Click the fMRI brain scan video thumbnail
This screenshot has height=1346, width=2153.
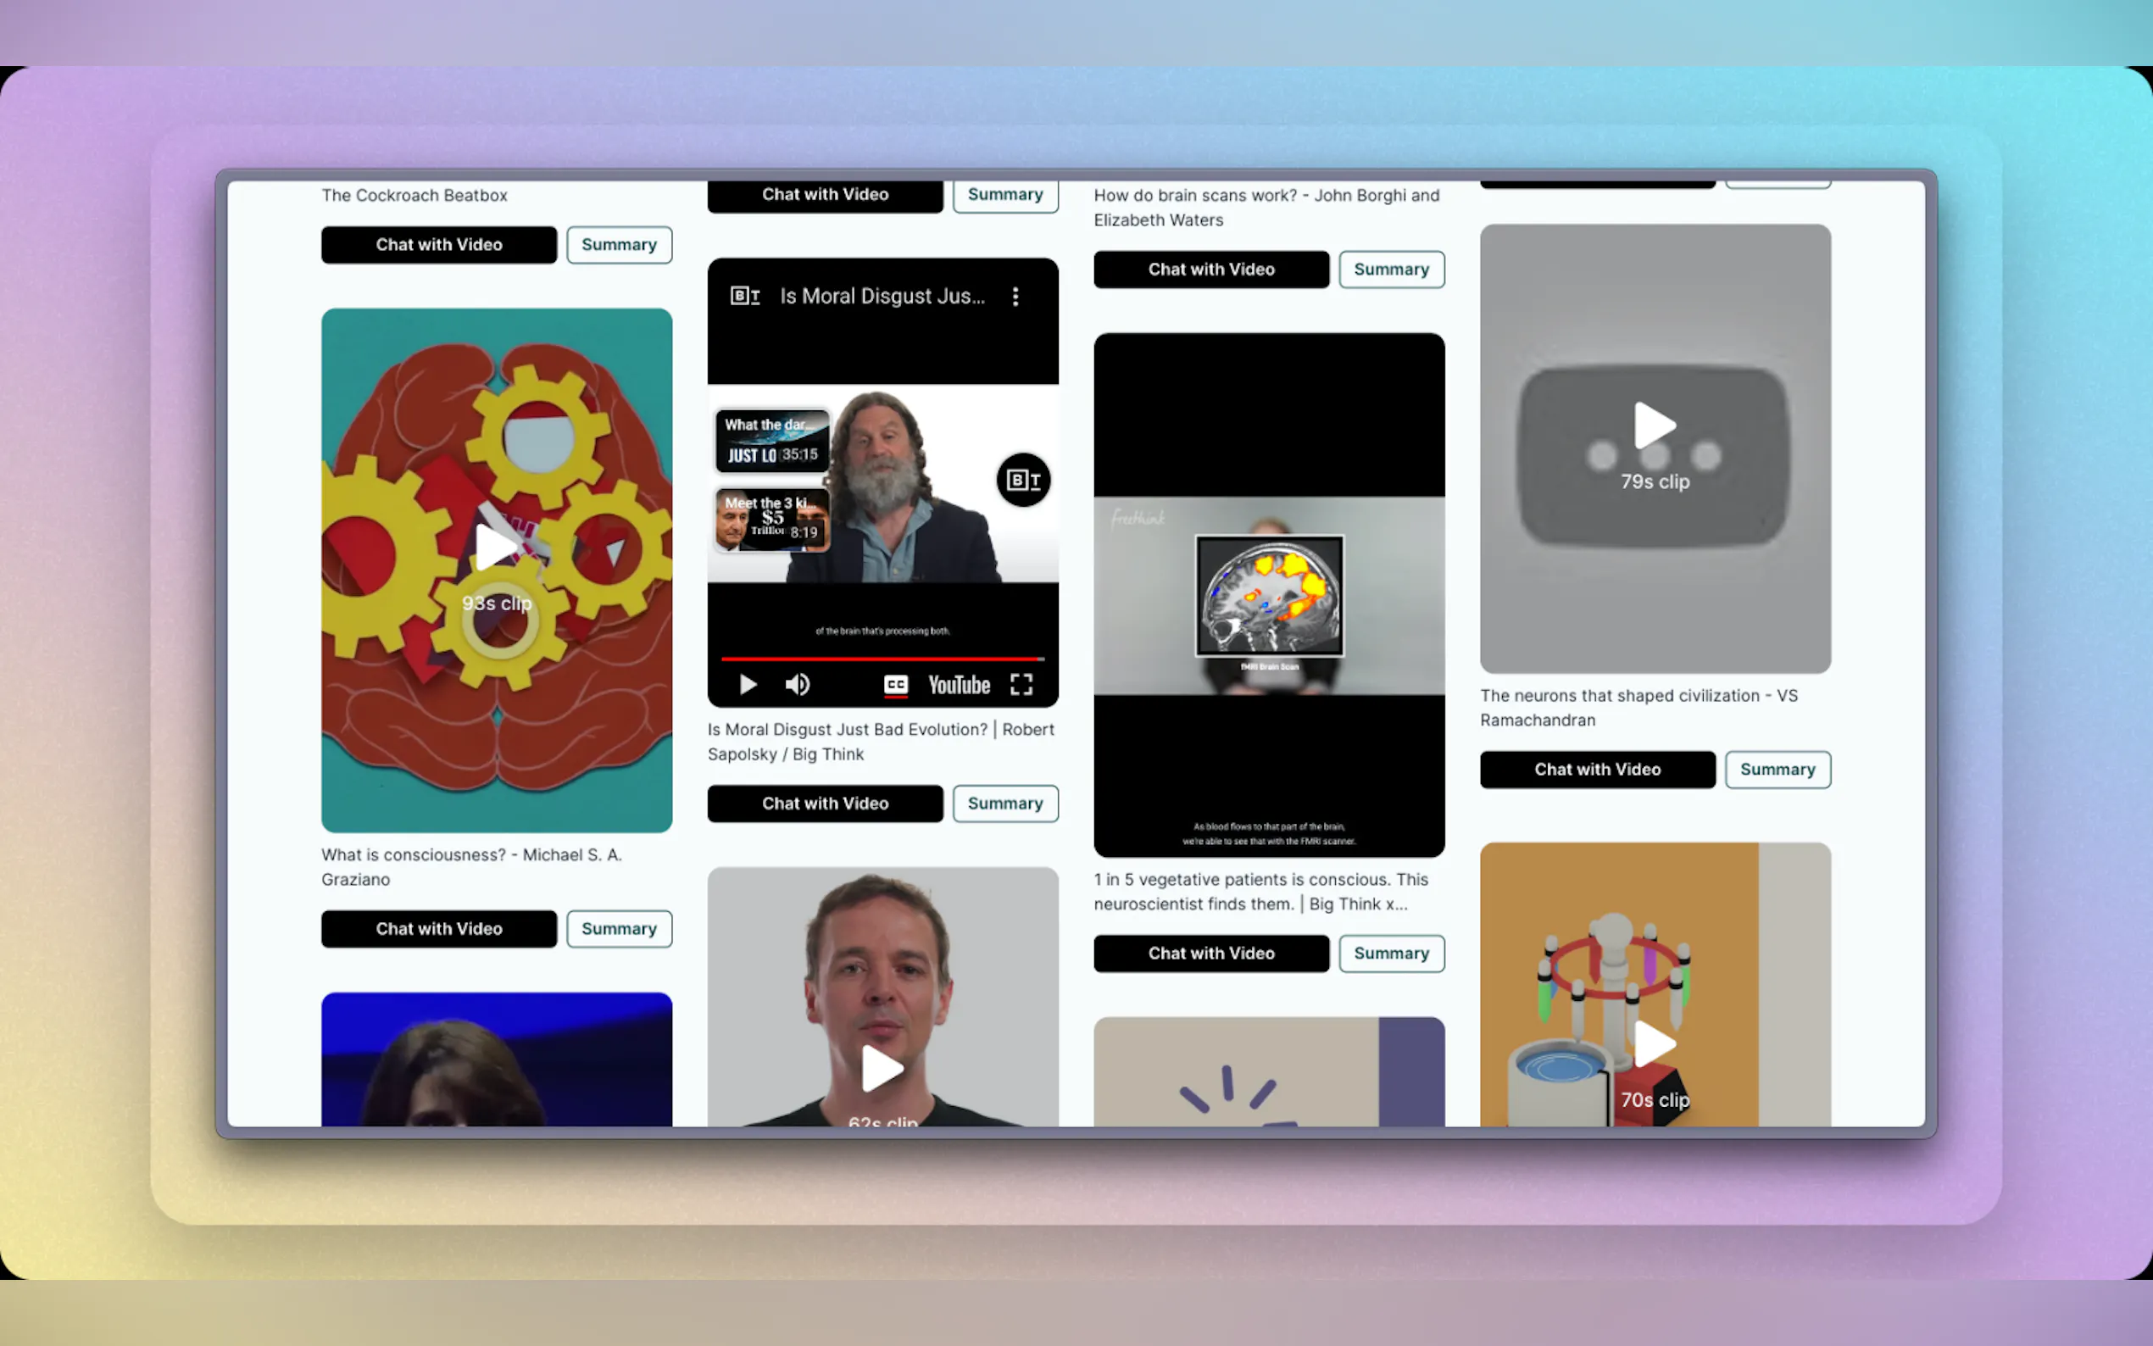coord(1268,595)
